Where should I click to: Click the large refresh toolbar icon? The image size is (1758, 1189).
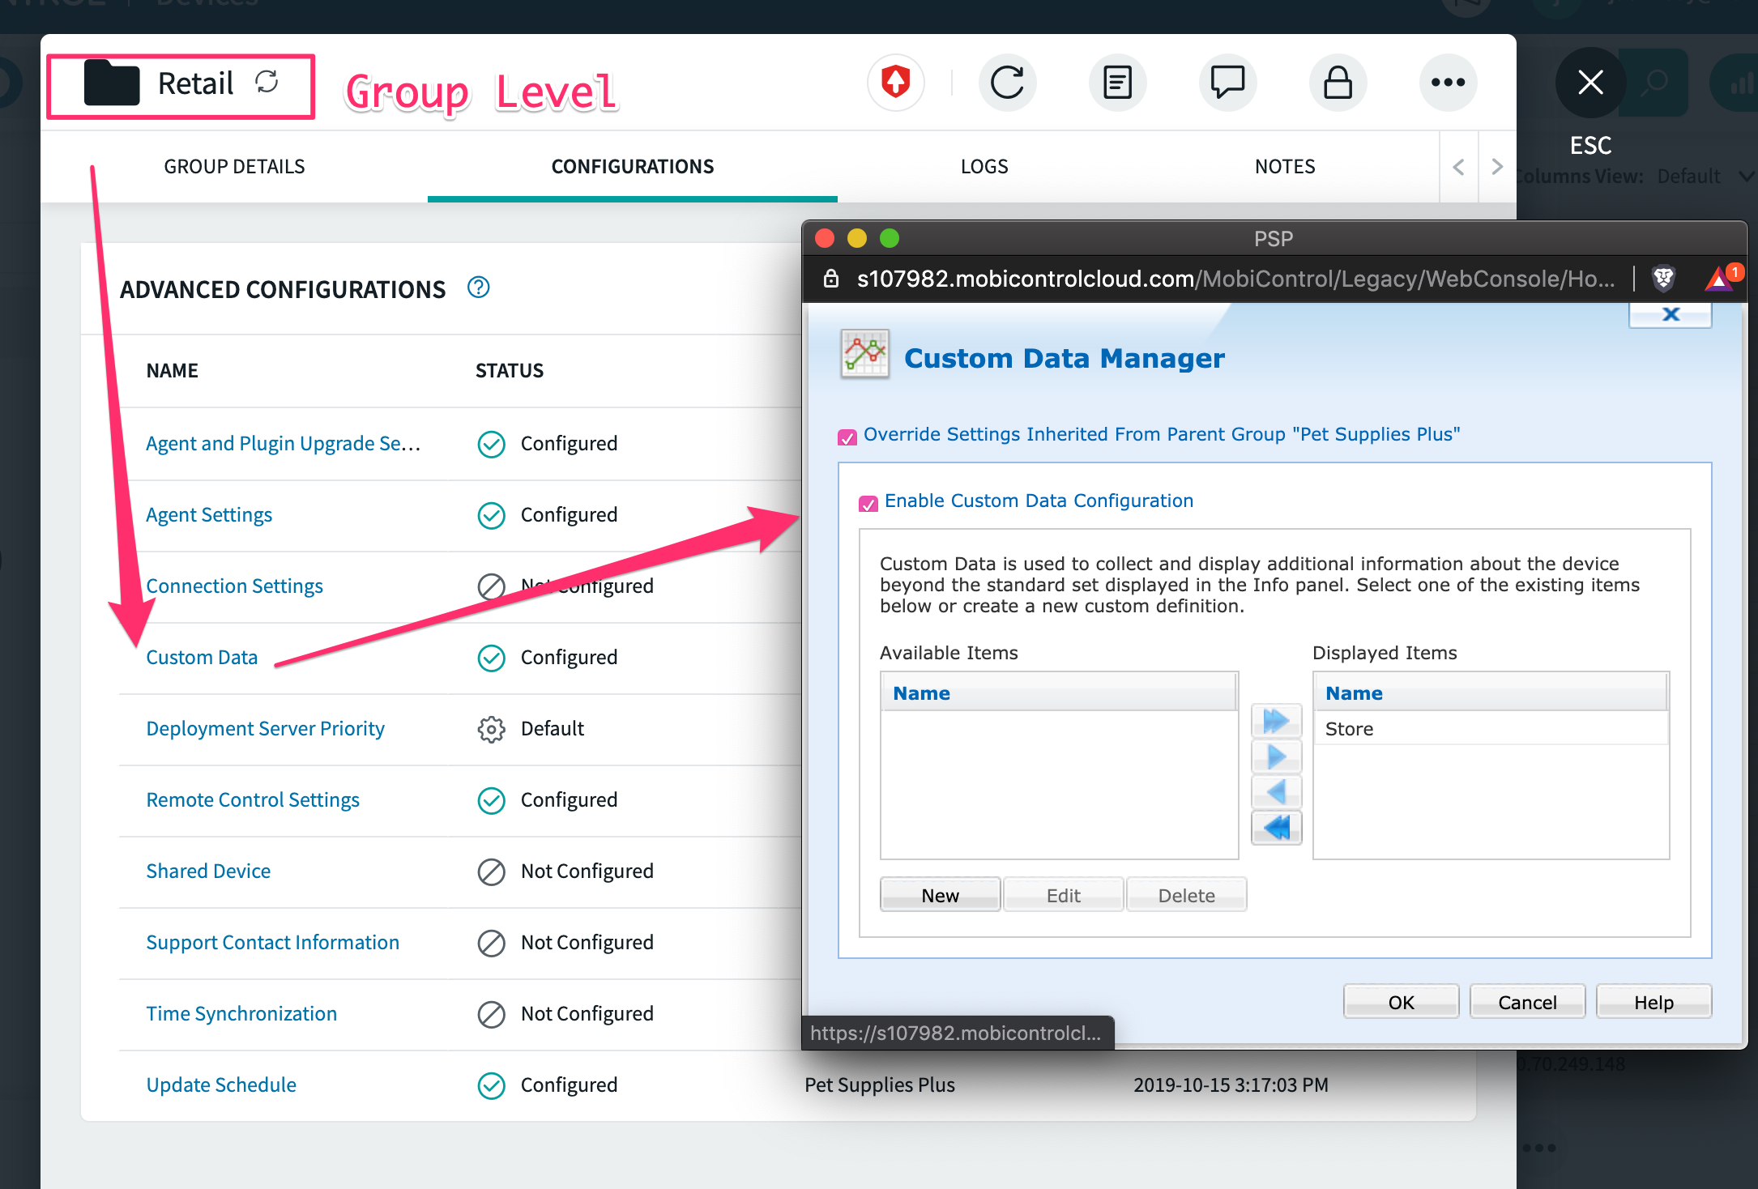pyautogui.click(x=1007, y=83)
